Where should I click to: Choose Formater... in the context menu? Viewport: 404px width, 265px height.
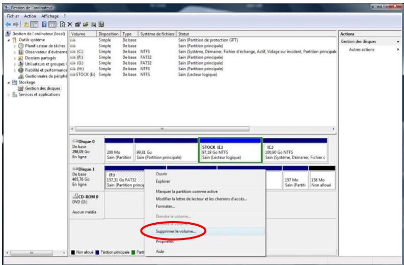pyautogui.click(x=205, y=206)
